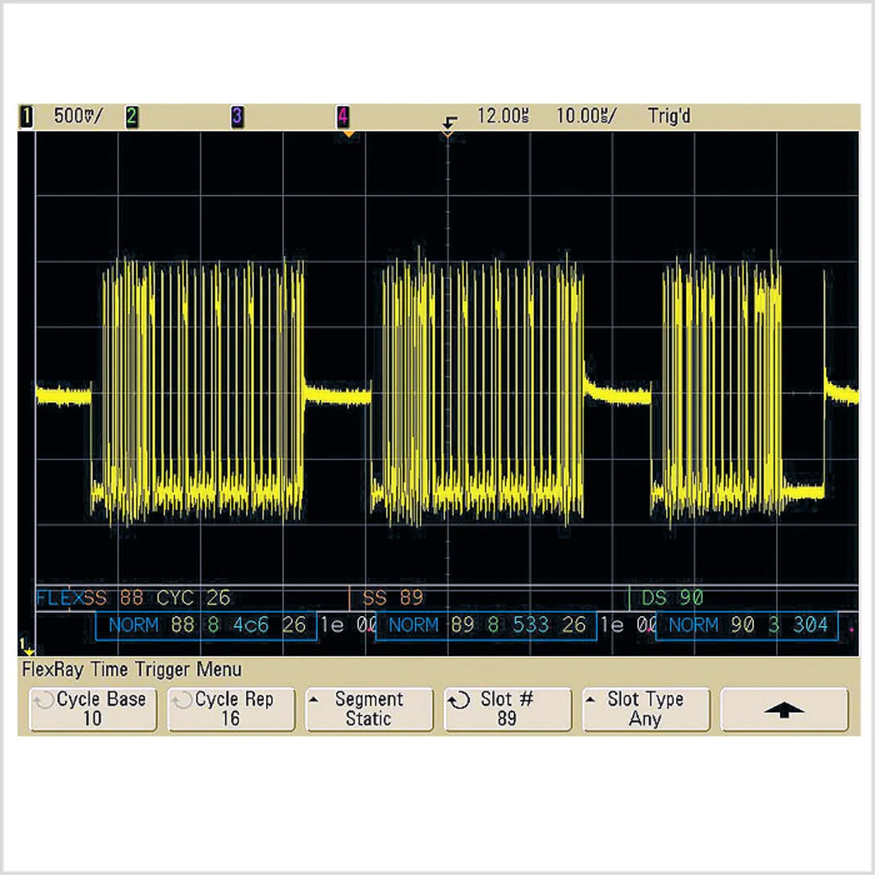Select the channel 1 indicator
875x875 pixels.
[x=26, y=116]
